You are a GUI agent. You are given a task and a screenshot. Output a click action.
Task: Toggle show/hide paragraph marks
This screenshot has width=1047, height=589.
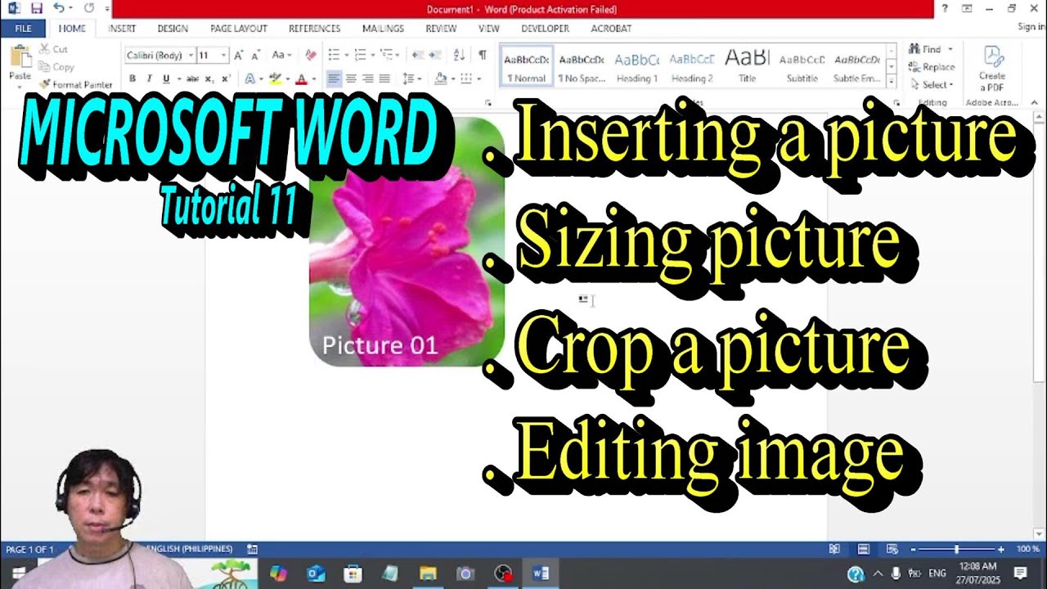tap(483, 55)
